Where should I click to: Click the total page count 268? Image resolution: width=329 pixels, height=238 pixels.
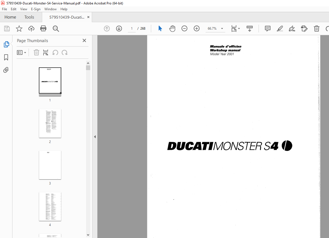click(x=143, y=29)
